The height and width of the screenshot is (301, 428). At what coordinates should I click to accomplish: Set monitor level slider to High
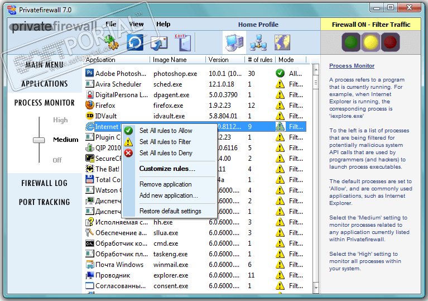click(x=60, y=120)
